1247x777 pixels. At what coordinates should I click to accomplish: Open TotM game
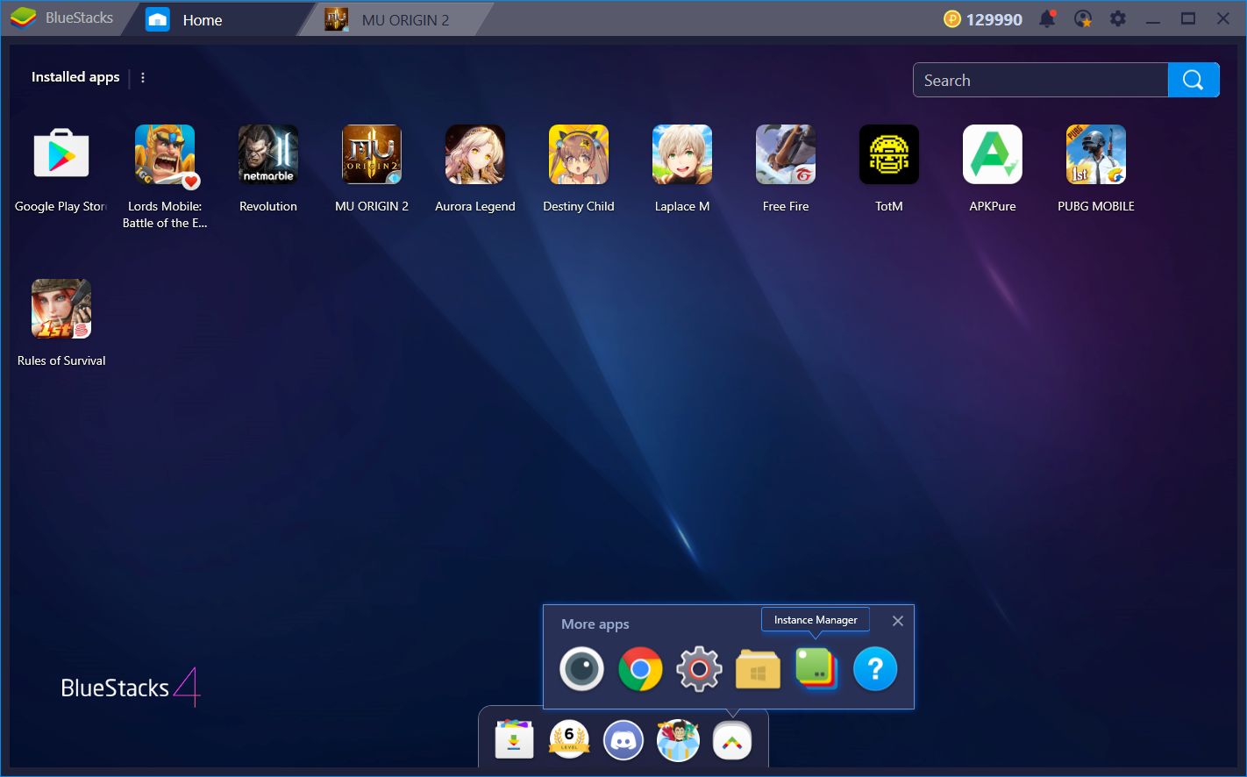[x=889, y=154]
